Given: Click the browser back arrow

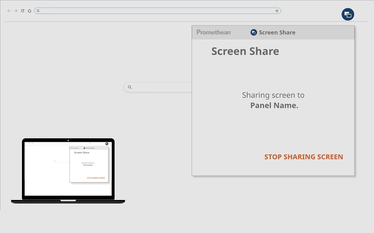Looking at the screenshot, I should [x=9, y=11].
